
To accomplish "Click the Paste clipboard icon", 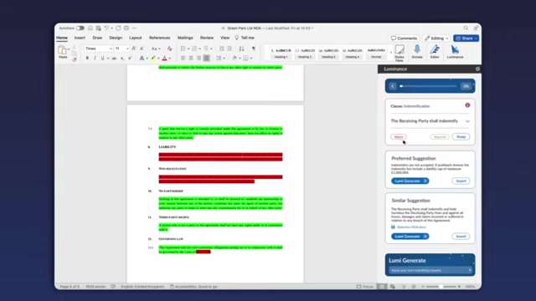I will click(63, 52).
